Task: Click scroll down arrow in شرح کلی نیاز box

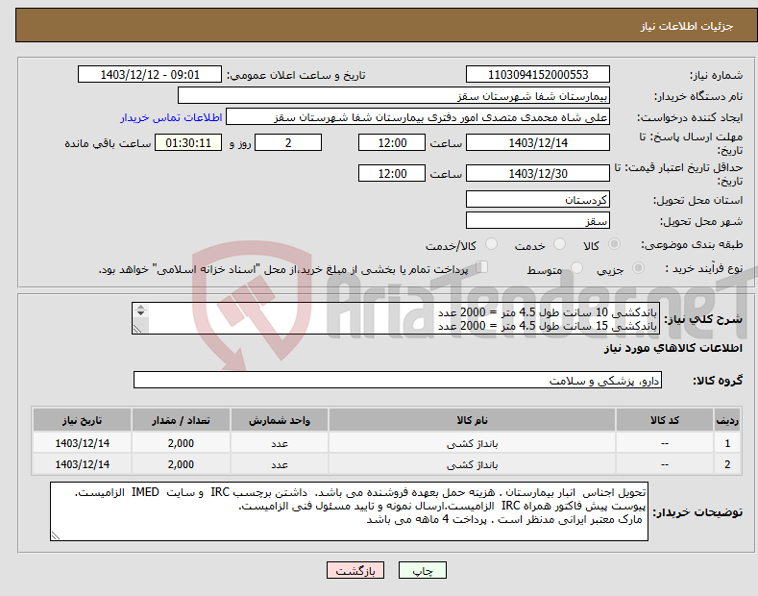Action: click(140, 313)
